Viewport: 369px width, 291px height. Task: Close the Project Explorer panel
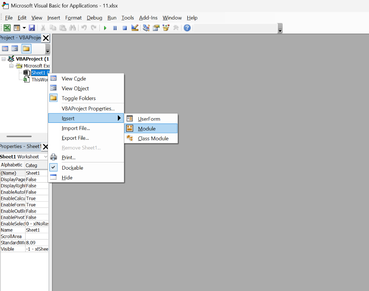click(46, 38)
